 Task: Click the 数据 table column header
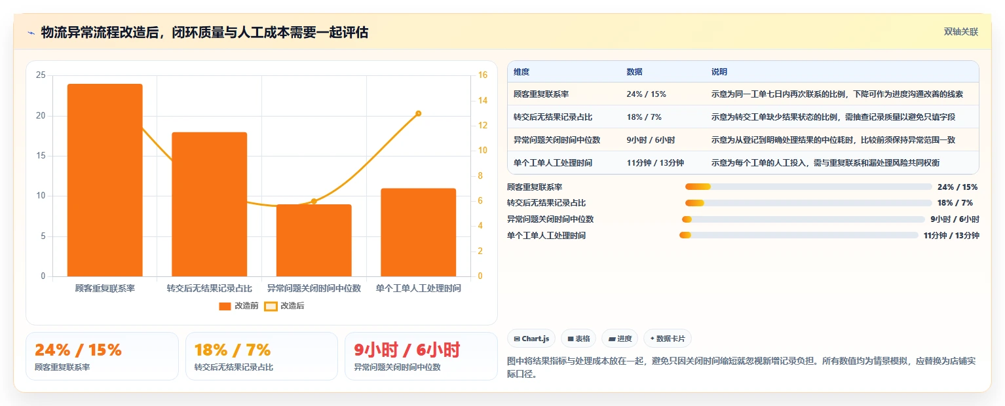pos(634,72)
